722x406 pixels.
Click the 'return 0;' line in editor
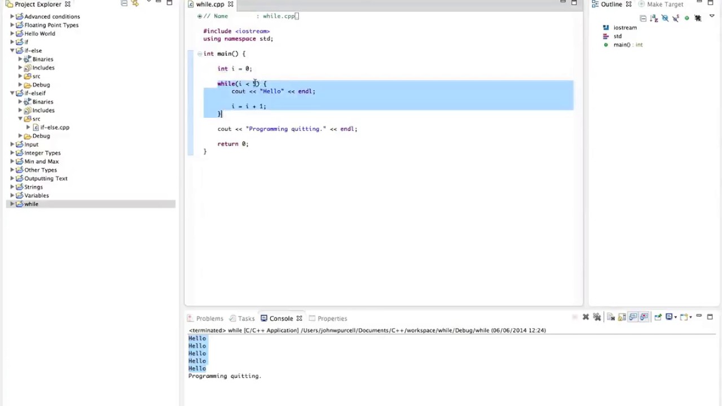tap(233, 144)
